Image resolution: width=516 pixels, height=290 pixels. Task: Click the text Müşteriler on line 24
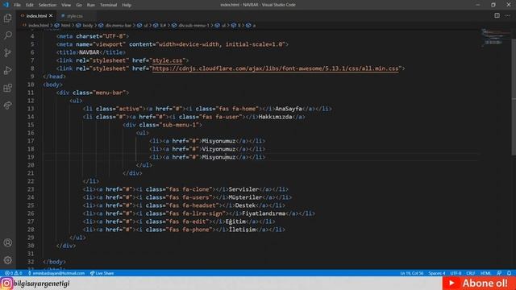[245, 197]
